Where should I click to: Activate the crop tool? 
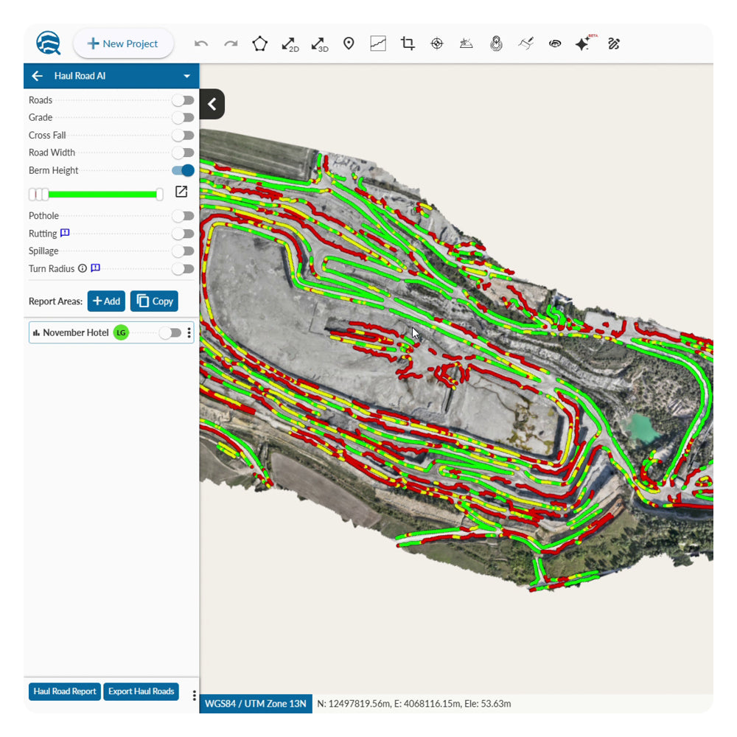click(408, 43)
